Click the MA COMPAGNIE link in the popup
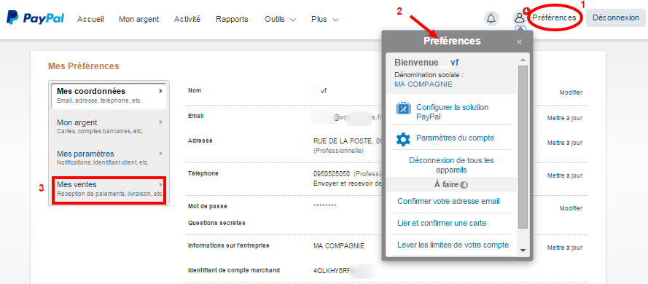648x284 pixels. (x=423, y=84)
